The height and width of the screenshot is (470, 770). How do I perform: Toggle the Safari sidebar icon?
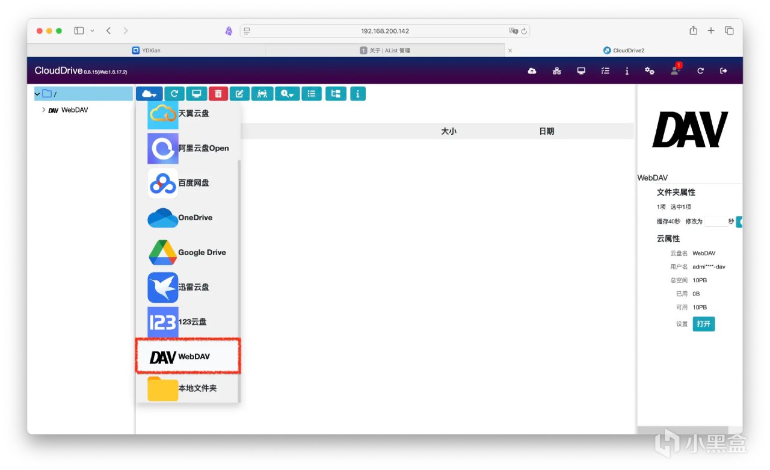pos(79,31)
